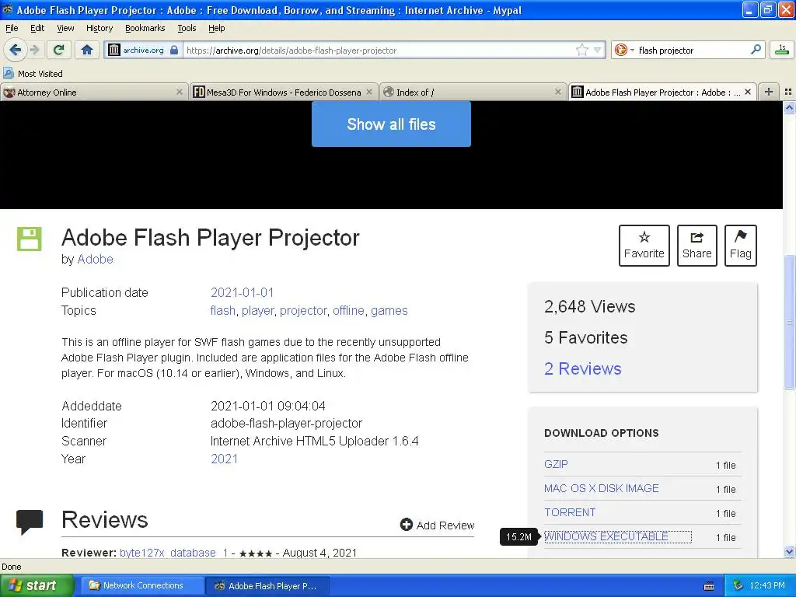Switch to the Index of / tab
796x597 pixels.
pyautogui.click(x=473, y=92)
